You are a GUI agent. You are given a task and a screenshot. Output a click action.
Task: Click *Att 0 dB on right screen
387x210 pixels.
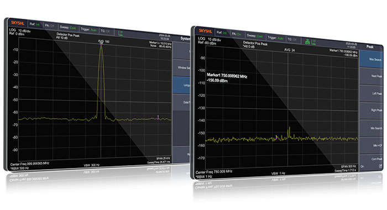[x=249, y=46]
